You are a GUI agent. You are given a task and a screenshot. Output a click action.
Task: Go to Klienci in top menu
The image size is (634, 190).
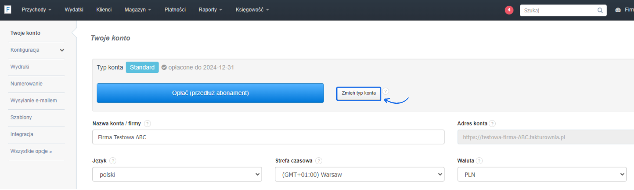104,10
